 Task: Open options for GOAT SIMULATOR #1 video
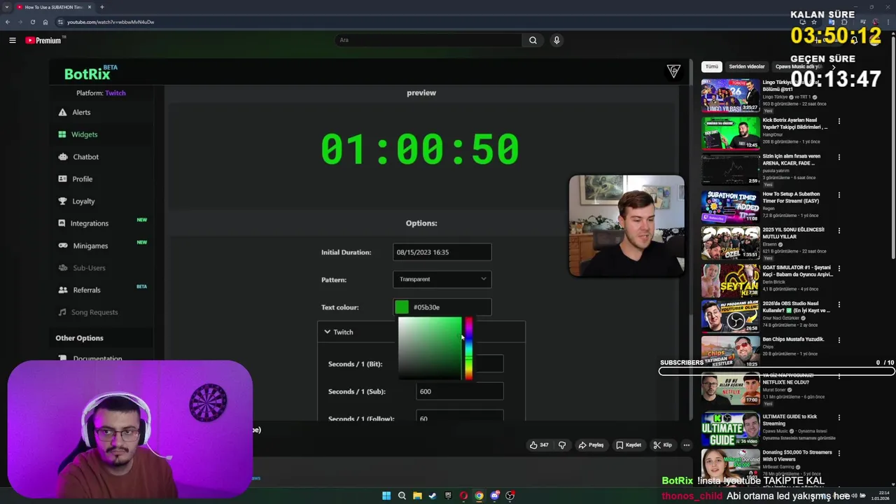tap(839, 269)
